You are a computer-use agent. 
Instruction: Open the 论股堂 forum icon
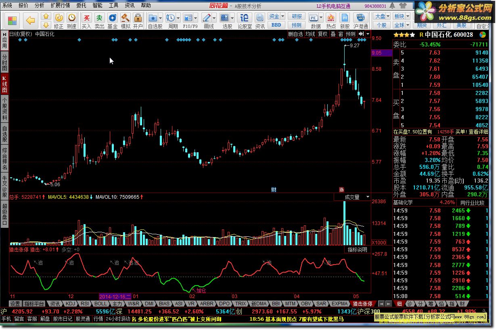pos(244,21)
